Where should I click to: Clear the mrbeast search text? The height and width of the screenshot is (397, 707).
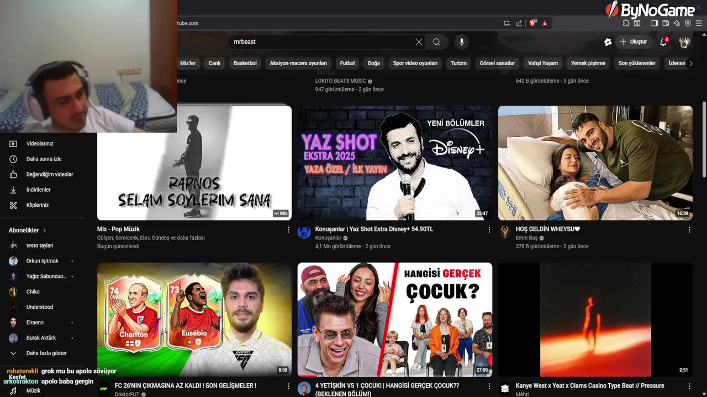click(x=419, y=42)
